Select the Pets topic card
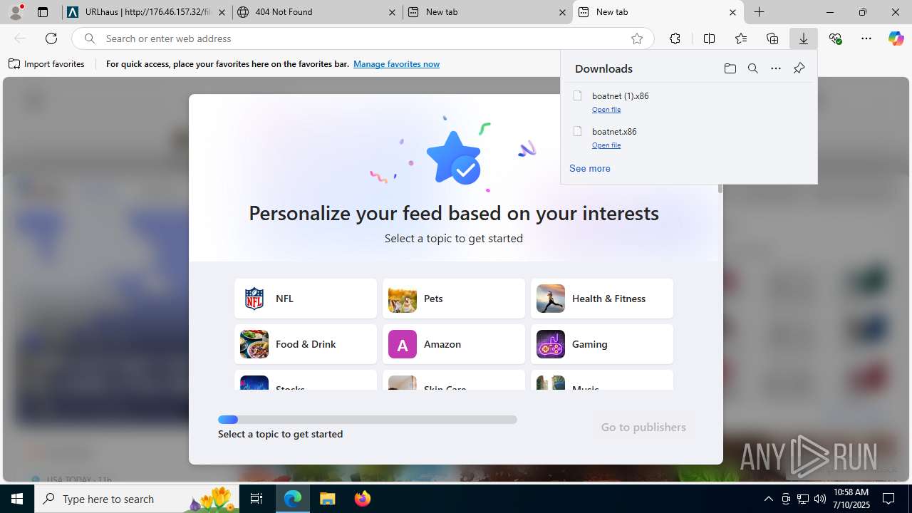The height and width of the screenshot is (513, 912). [454, 299]
